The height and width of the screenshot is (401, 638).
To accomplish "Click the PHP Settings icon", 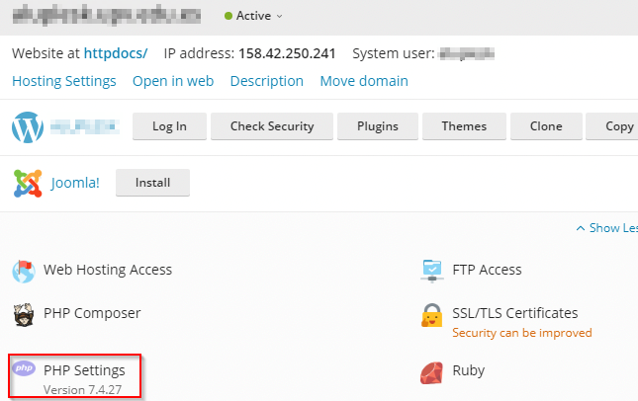I will tap(24, 369).
